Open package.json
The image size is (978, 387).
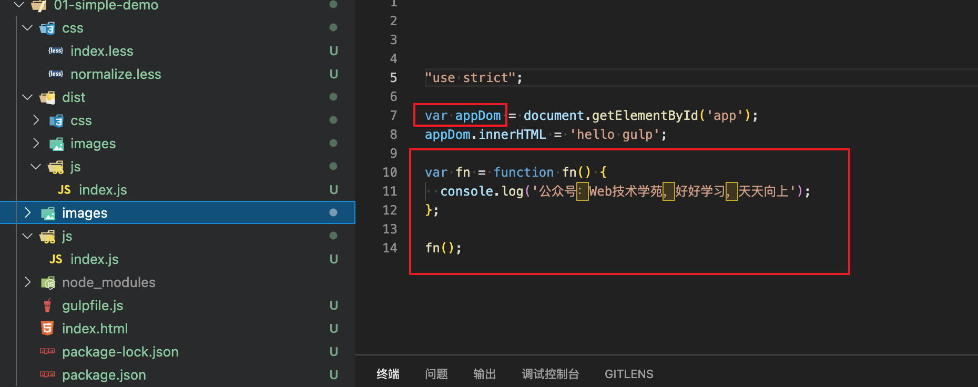click(104, 375)
